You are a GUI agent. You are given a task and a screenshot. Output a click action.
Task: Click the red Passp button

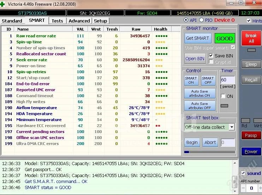point(251,136)
